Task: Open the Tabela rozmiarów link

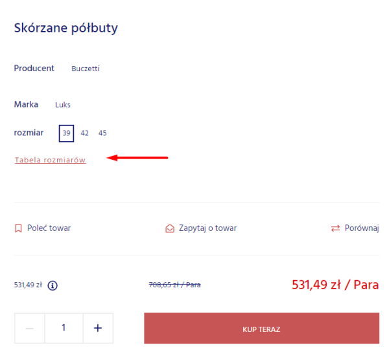Action: click(50, 160)
